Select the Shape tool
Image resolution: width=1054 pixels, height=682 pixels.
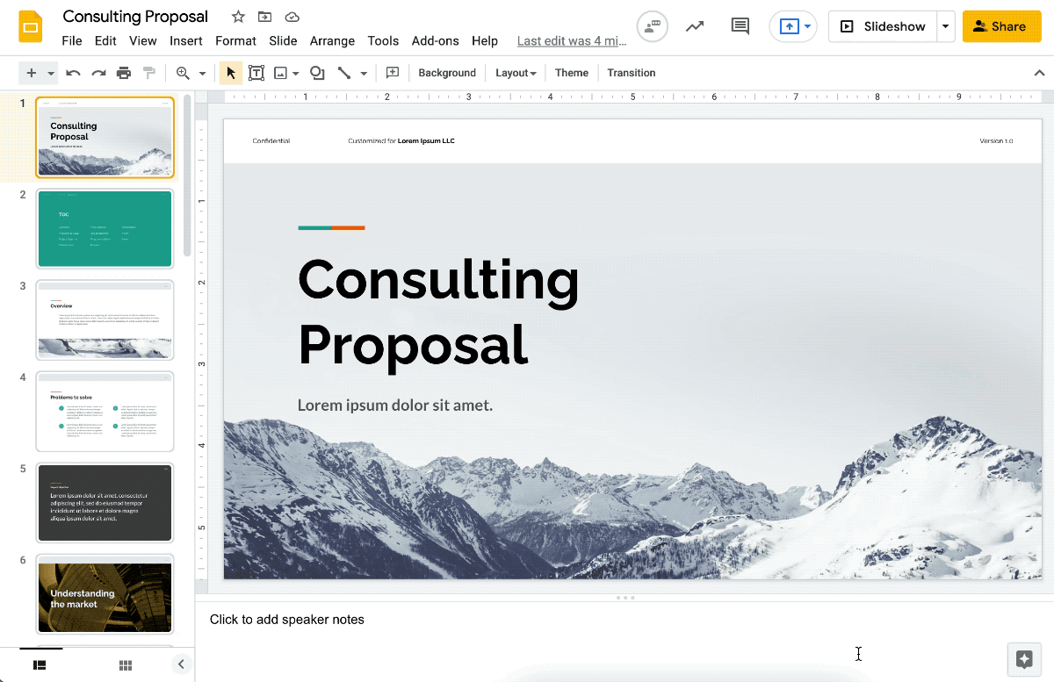coord(317,73)
